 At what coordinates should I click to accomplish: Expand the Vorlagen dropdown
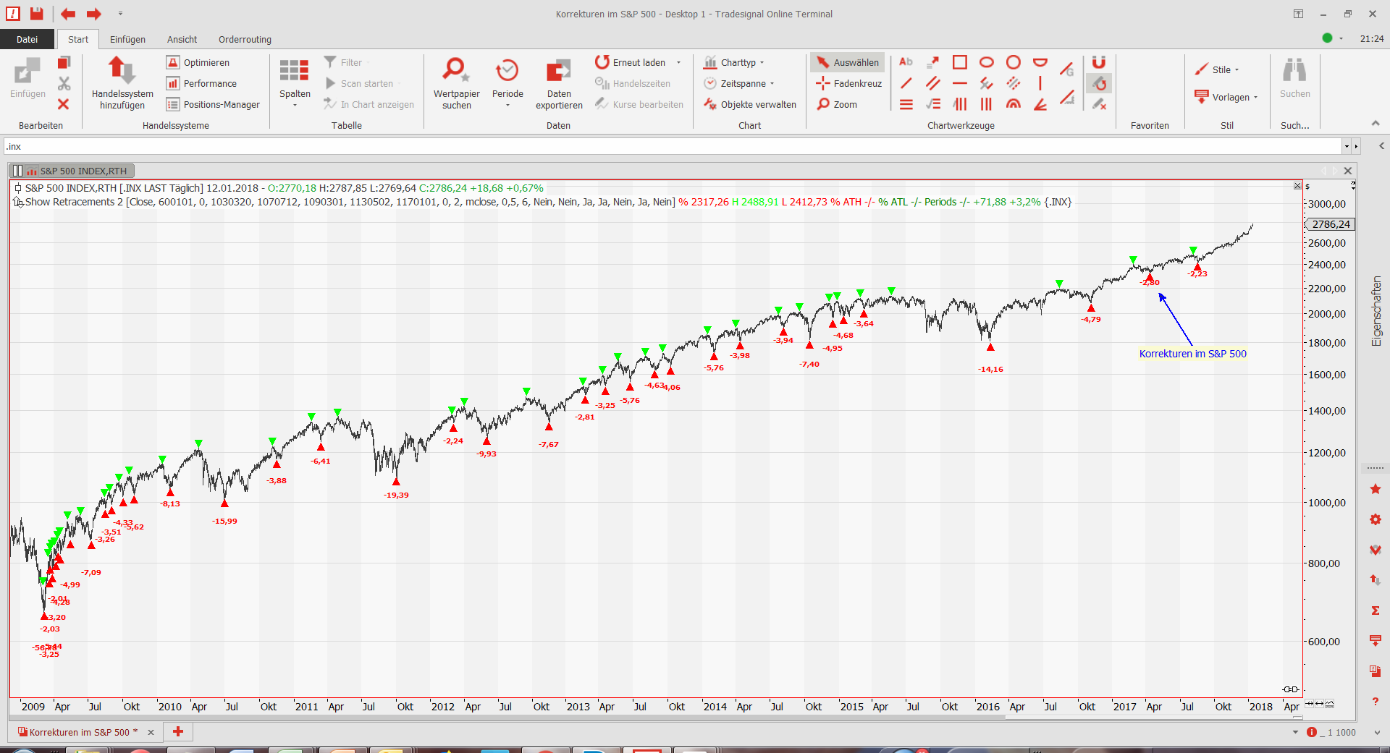pyautogui.click(x=1227, y=97)
